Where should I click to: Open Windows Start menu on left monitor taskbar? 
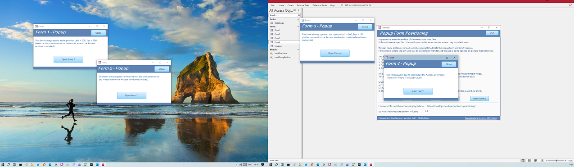point(2,165)
